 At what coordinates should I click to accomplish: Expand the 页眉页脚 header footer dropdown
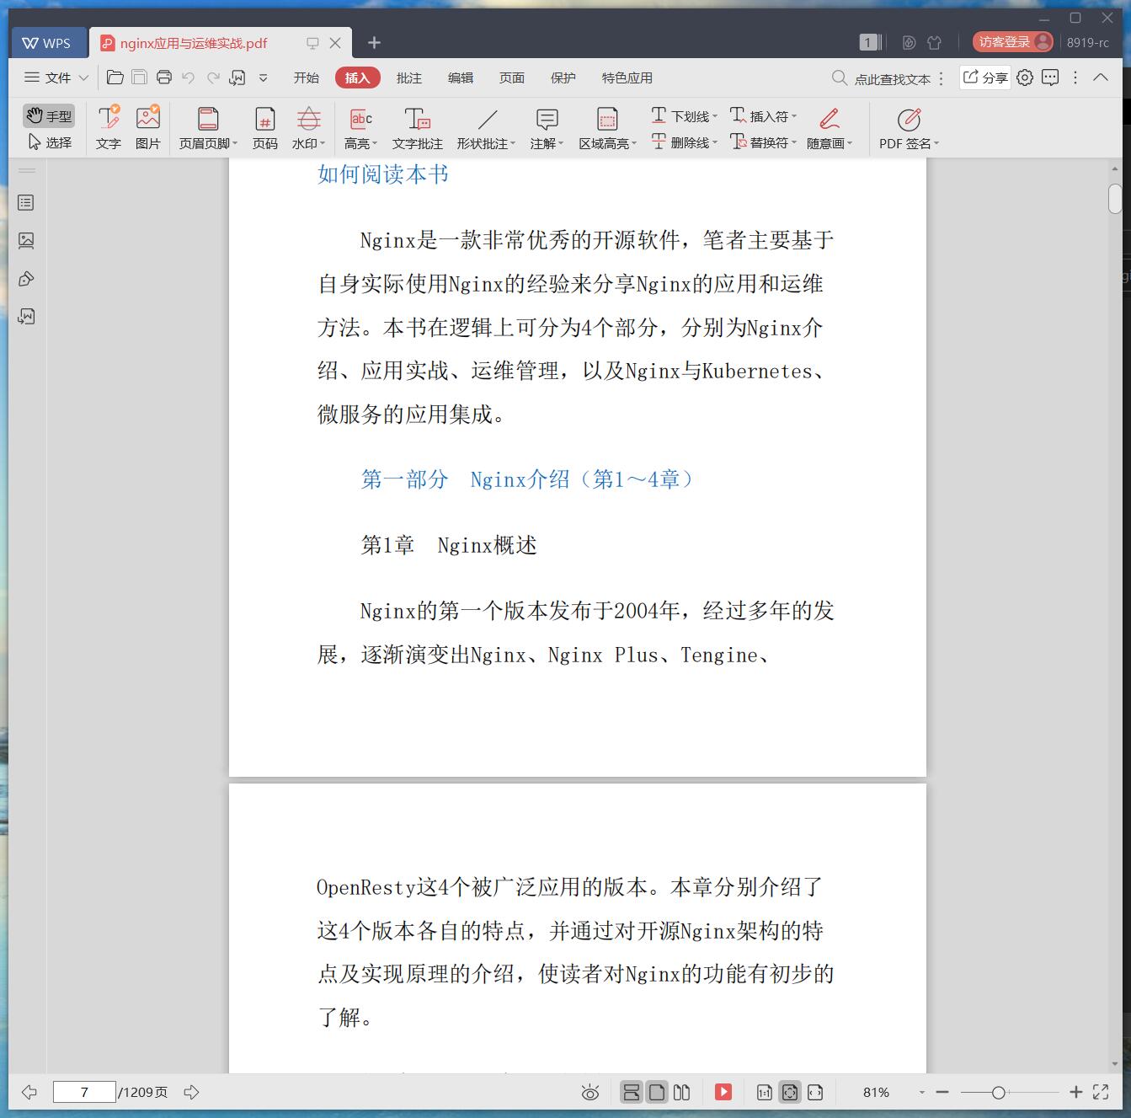coord(235,144)
